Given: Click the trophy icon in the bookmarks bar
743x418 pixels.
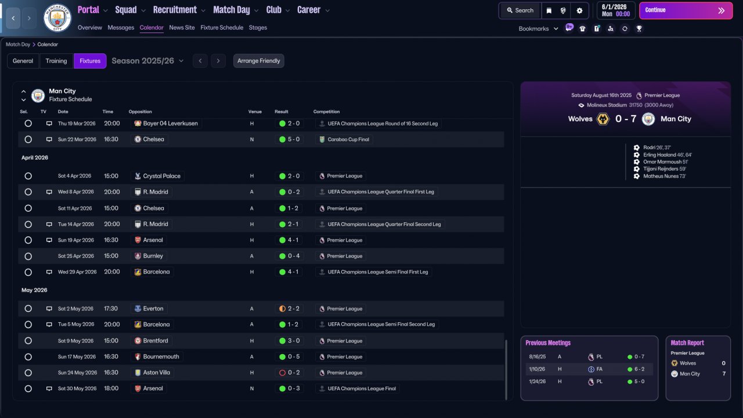Looking at the screenshot, I should click(639, 28).
